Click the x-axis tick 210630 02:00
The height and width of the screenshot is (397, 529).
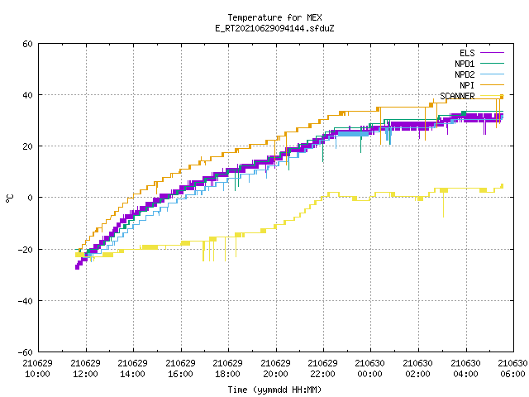(x=418, y=369)
